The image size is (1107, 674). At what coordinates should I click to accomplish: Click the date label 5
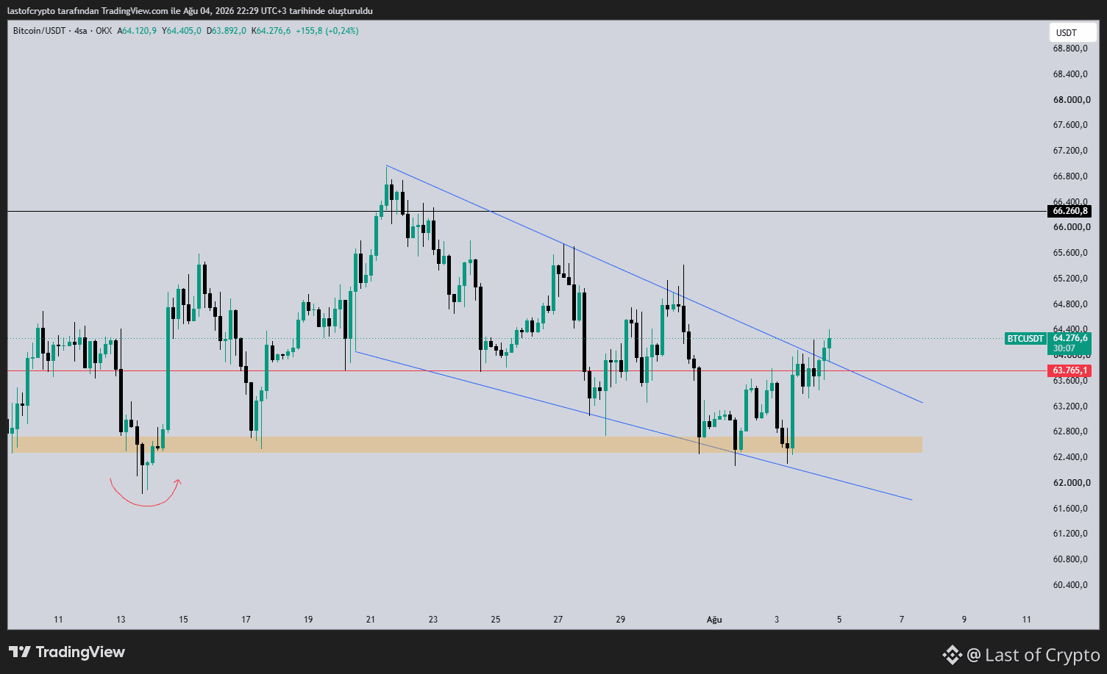[839, 620]
